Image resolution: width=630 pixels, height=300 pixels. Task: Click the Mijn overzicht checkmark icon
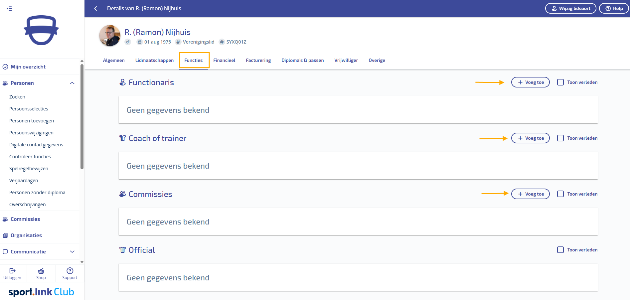coord(5,67)
